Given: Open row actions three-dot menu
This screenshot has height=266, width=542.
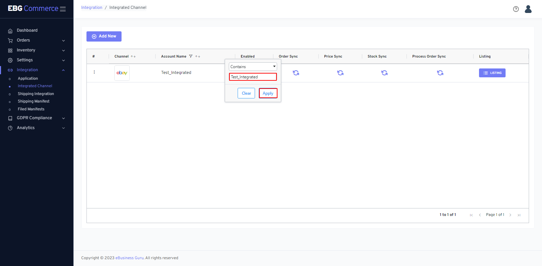Looking at the screenshot, I should click(94, 72).
